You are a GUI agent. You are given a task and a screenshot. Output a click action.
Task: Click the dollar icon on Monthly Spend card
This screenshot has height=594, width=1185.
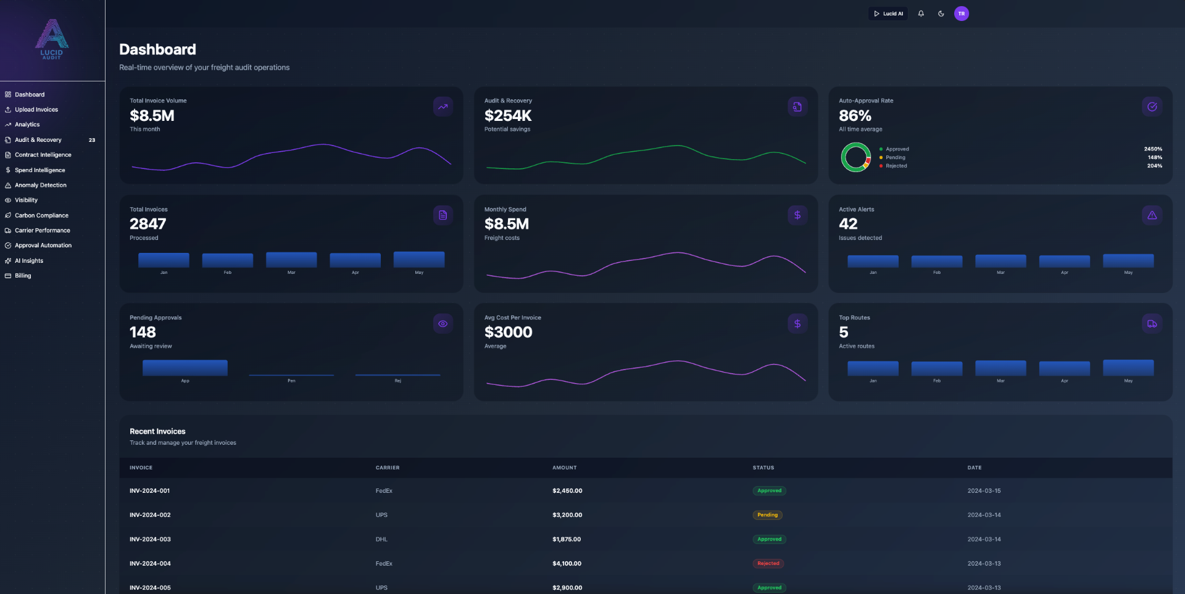click(x=797, y=215)
